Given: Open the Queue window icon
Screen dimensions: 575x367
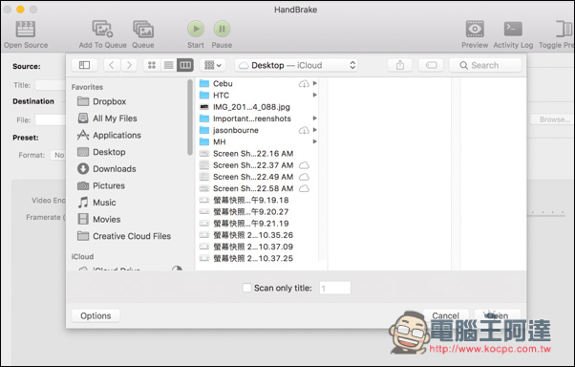Looking at the screenshot, I should point(143,30).
